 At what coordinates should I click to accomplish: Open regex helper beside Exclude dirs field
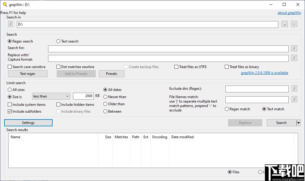[x=295, y=89]
